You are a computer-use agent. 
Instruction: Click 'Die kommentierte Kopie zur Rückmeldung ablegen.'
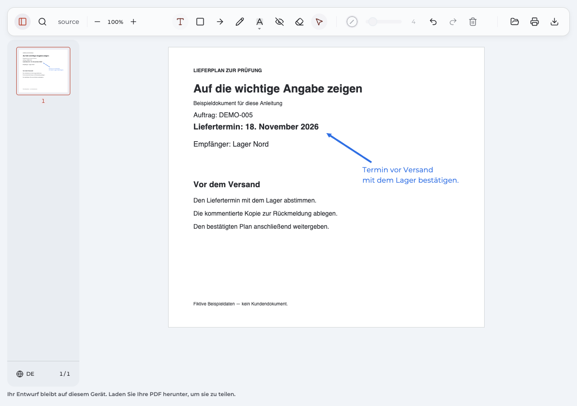point(266,213)
